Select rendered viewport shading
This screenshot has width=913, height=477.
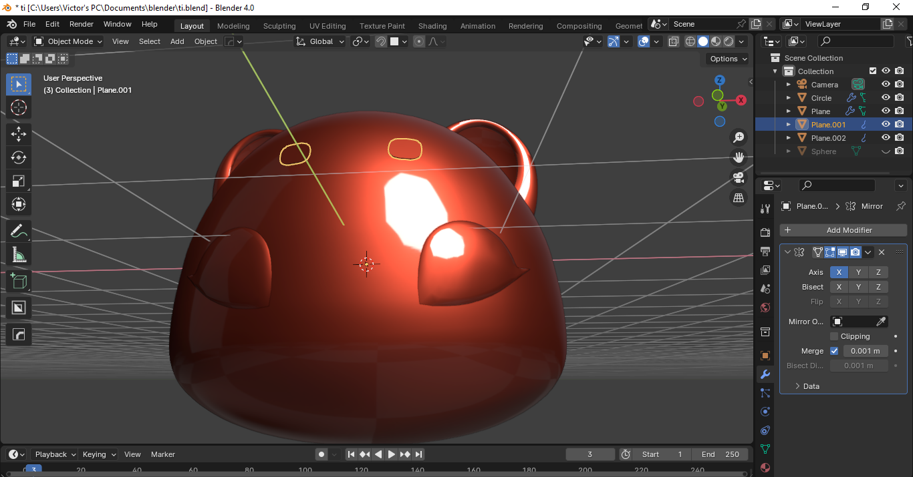pos(729,41)
